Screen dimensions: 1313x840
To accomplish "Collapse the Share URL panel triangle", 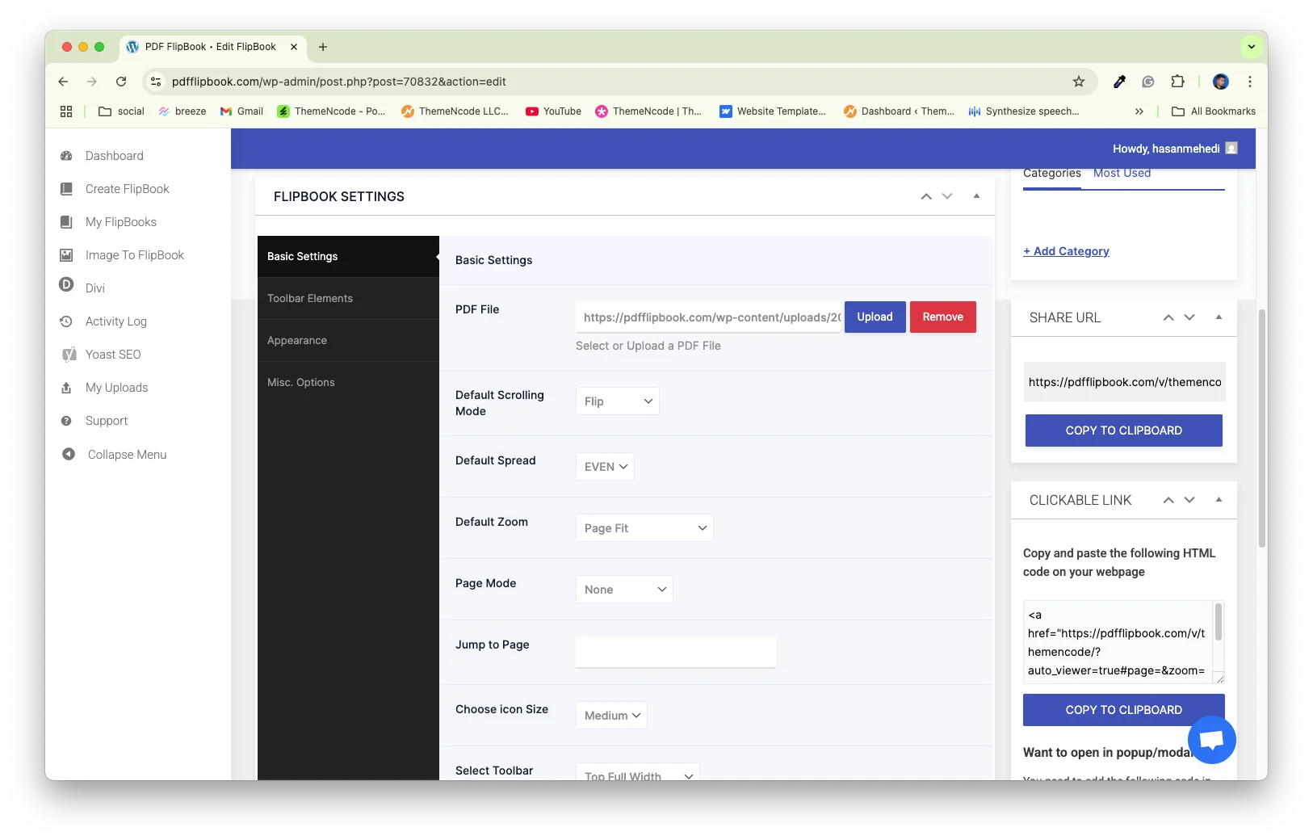I will pyautogui.click(x=1219, y=317).
